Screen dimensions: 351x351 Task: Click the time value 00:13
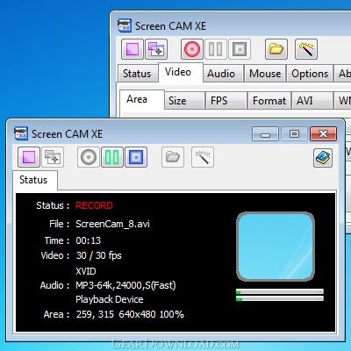pyautogui.click(x=89, y=240)
